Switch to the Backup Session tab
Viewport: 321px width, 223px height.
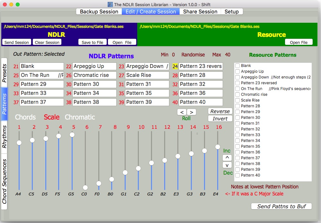[x=99, y=12]
